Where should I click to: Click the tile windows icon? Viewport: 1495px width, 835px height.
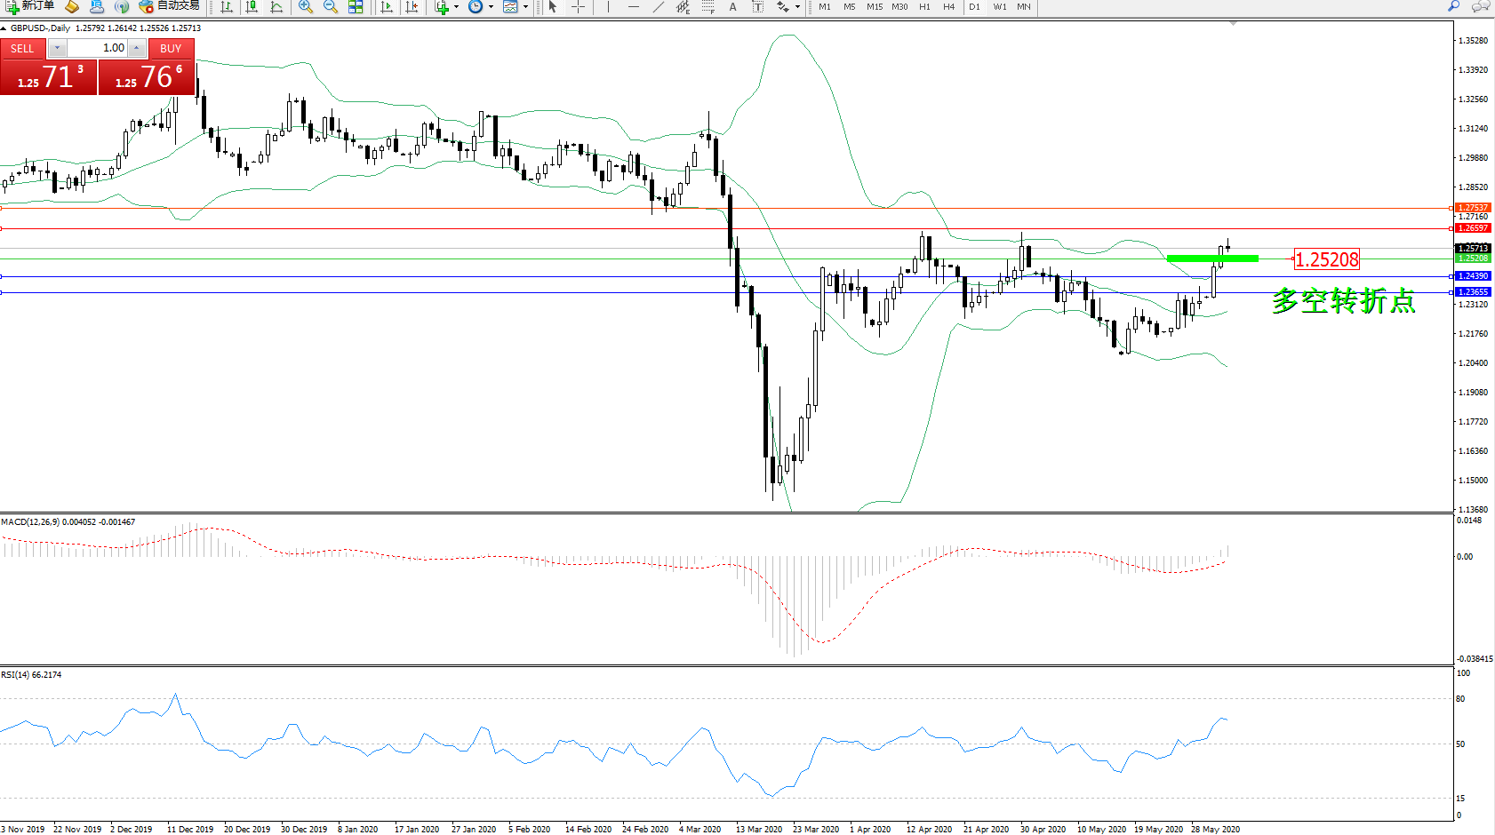coord(356,6)
